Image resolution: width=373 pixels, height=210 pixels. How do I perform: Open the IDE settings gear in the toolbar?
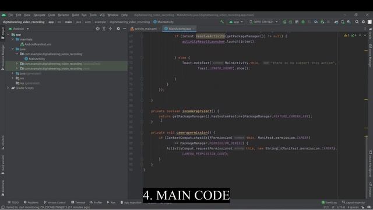pos(363,22)
